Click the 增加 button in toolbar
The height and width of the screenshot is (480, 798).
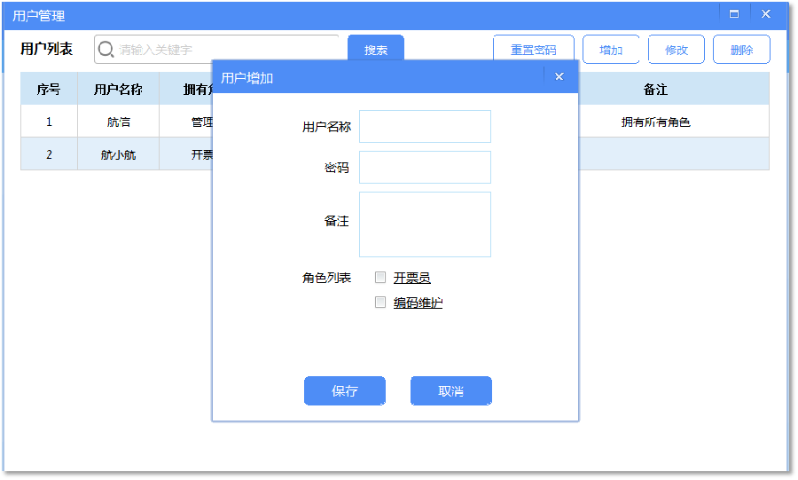[x=611, y=50]
